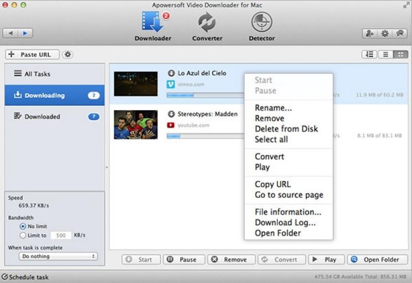Click the 659.37 KB/s speed value
This screenshot has width=412, height=283.
click(x=33, y=205)
